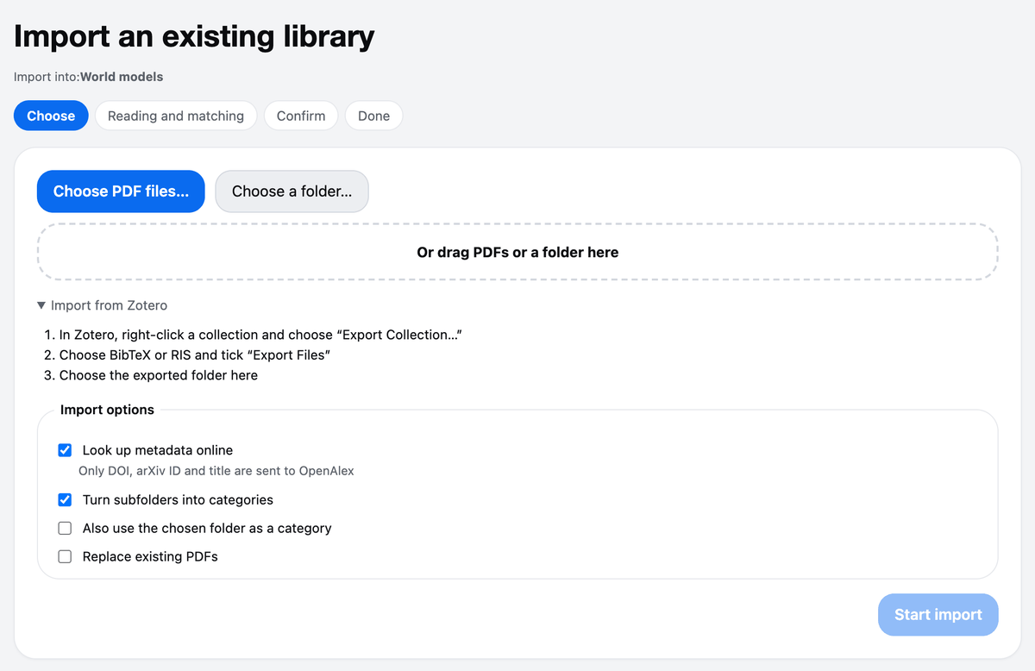Click the Choose PDF files button

pyautogui.click(x=121, y=191)
